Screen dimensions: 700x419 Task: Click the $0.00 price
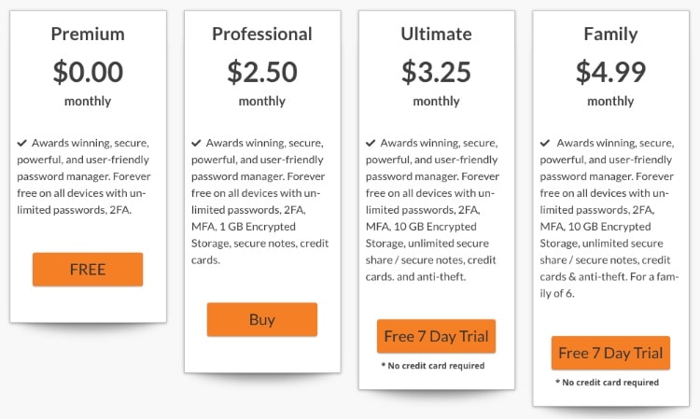(x=88, y=72)
